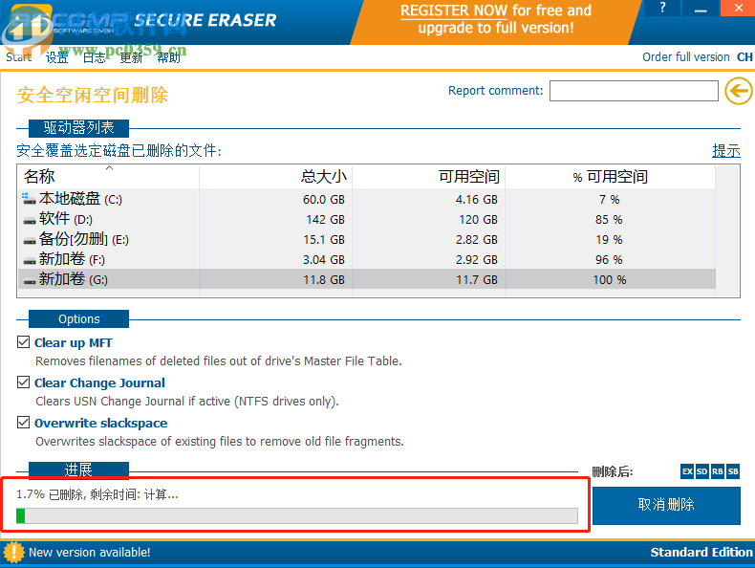Viewport: 755px width, 568px height.
Task: Select the 软件 (D:) row name
Action: coord(66,219)
